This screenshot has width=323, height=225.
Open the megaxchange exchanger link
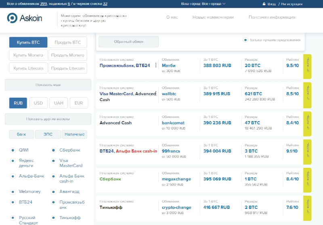(x=176, y=179)
